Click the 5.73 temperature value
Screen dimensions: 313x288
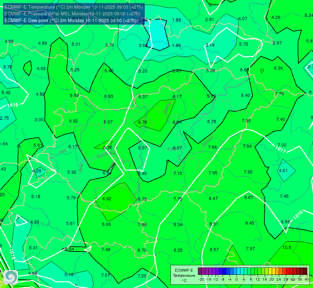[x=244, y=44]
